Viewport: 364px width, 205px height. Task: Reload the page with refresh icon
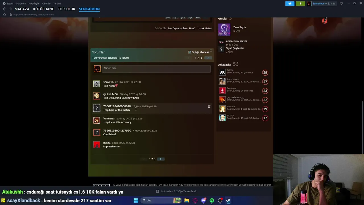(5, 15)
